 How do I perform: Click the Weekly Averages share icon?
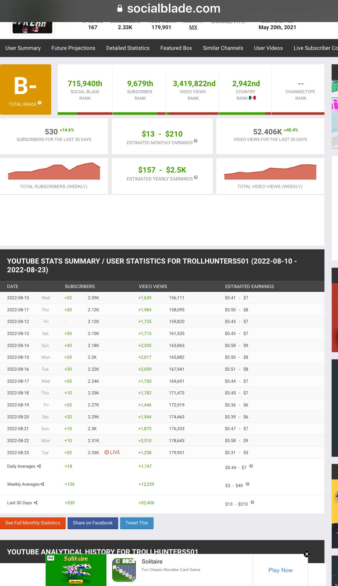[x=42, y=484]
